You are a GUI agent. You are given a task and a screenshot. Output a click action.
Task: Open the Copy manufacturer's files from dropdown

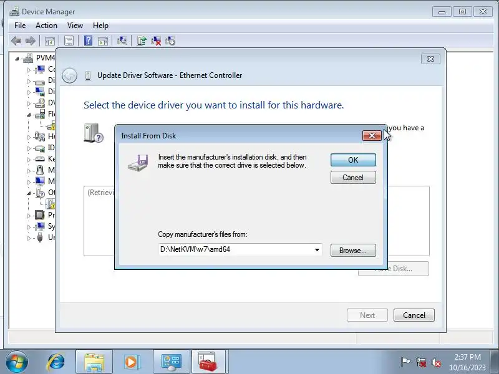click(317, 250)
